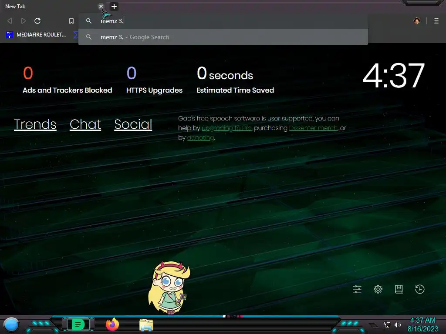Open dashboard customize sliders icon

(x=357, y=289)
